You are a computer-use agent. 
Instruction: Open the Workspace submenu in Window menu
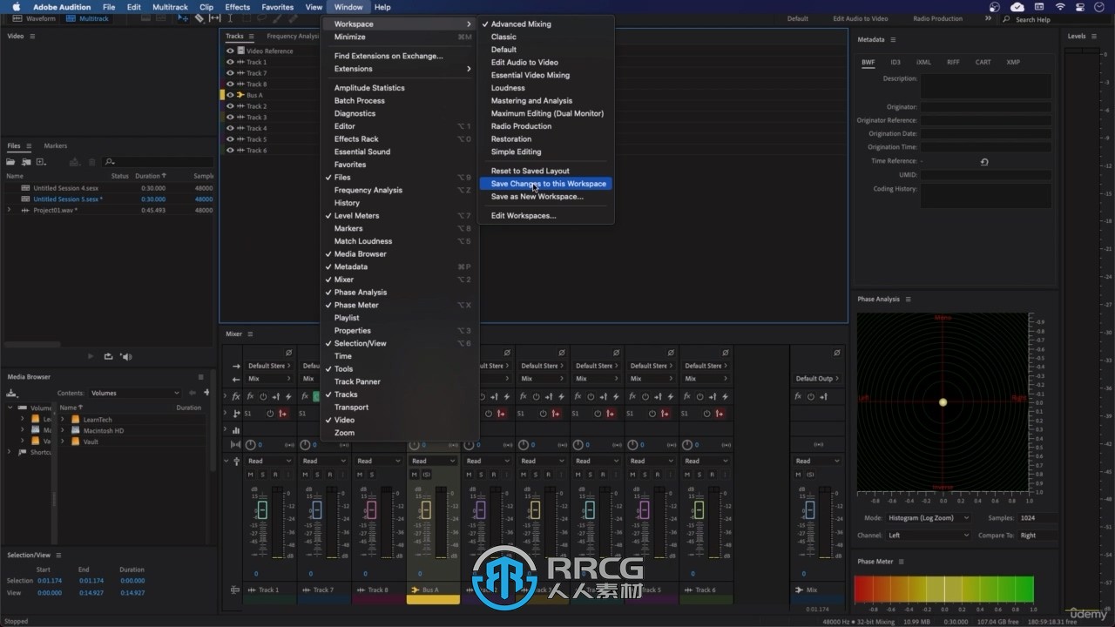(402, 24)
